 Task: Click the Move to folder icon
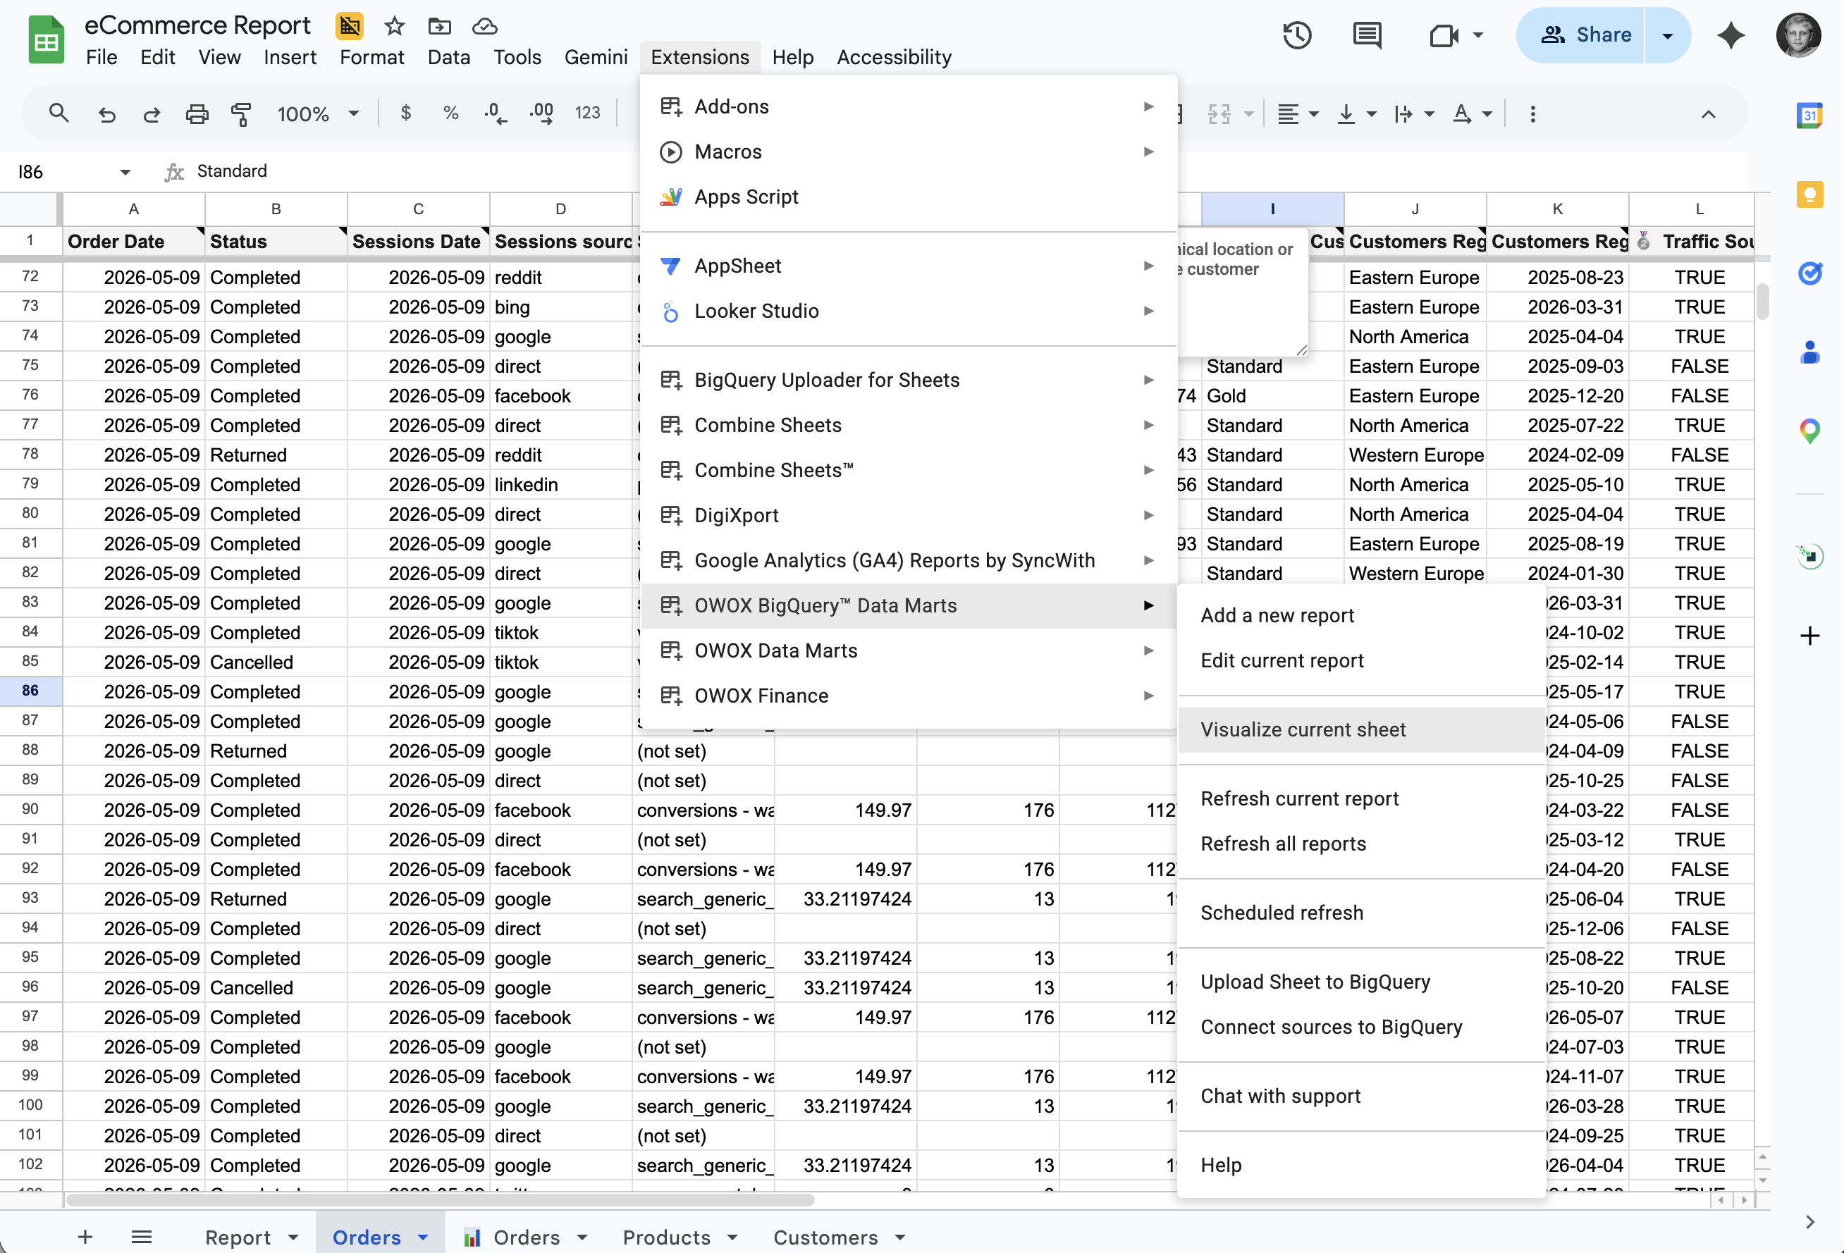pyautogui.click(x=438, y=26)
